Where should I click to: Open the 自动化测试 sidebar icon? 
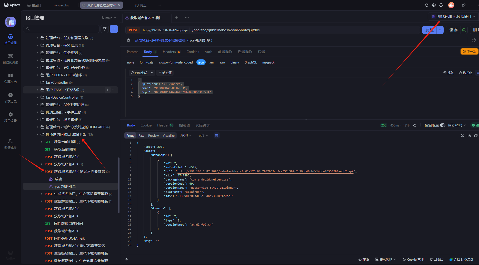[x=10, y=58]
